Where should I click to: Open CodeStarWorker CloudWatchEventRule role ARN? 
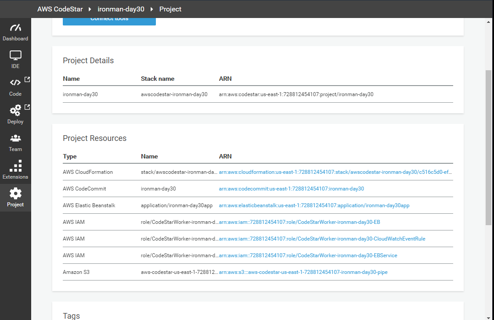pos(322,239)
